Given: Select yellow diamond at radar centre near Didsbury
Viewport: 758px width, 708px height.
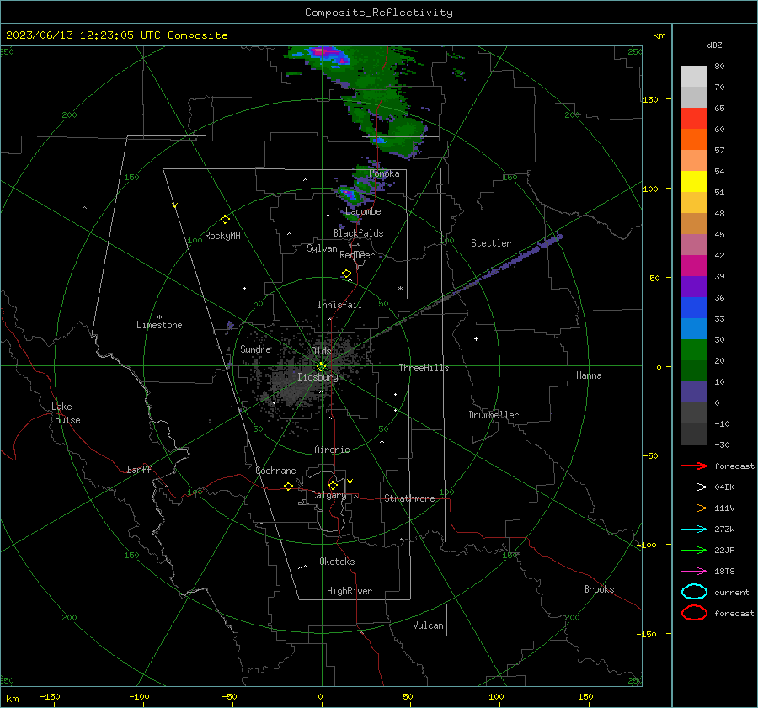Looking at the screenshot, I should (321, 367).
